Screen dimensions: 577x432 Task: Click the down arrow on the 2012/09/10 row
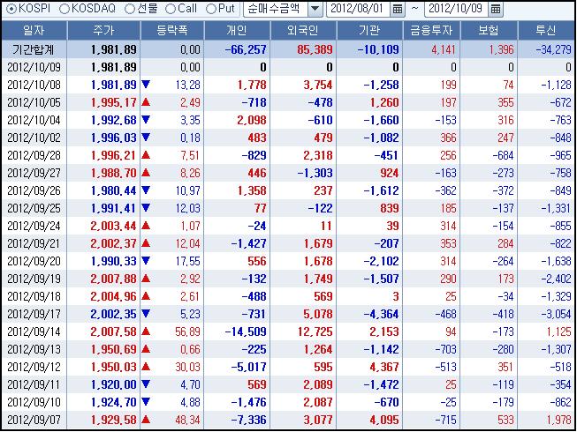(146, 401)
